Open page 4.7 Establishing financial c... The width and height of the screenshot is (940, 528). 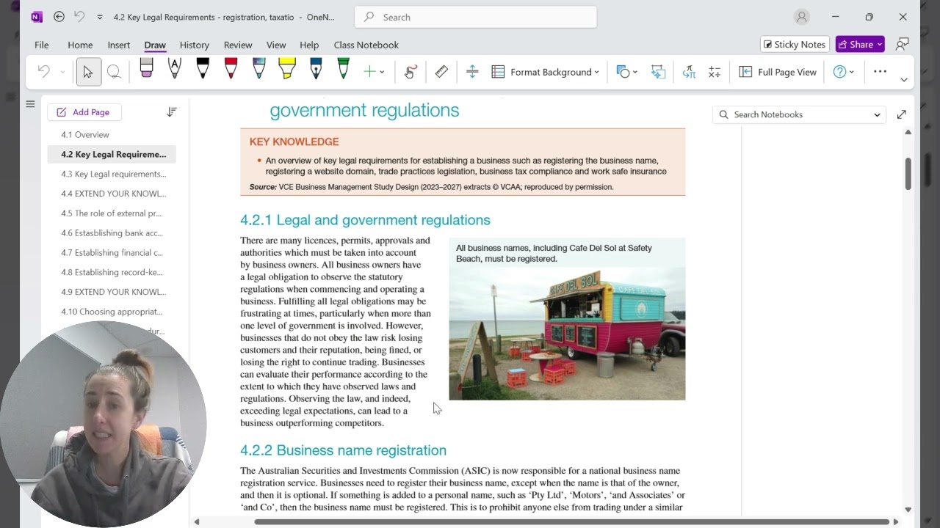click(x=112, y=252)
